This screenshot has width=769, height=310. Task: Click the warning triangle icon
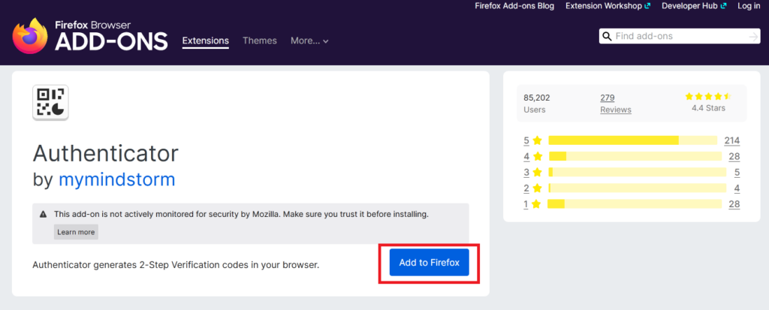pos(44,214)
